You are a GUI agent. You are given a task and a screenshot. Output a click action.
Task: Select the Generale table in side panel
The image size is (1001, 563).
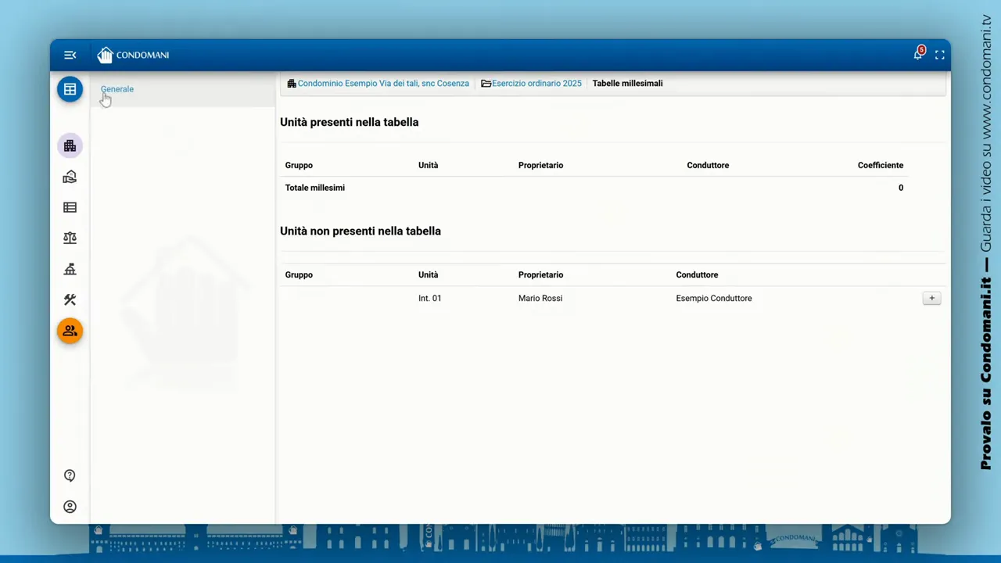pos(117,89)
